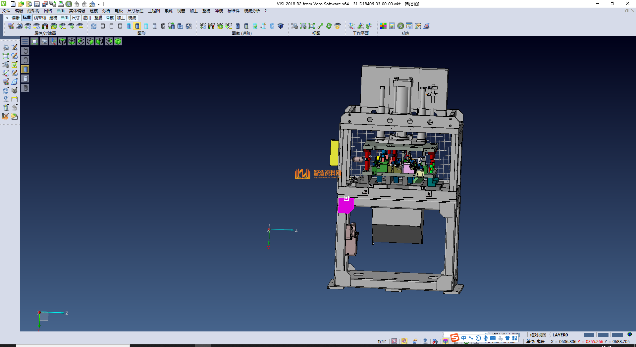Click the 拴牢 status bar button
636x347 pixels.
382,341
